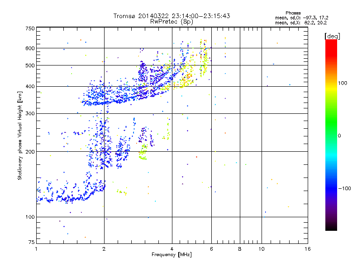
Task: Click the y-axis label "600"
Action: [x=30, y=48]
